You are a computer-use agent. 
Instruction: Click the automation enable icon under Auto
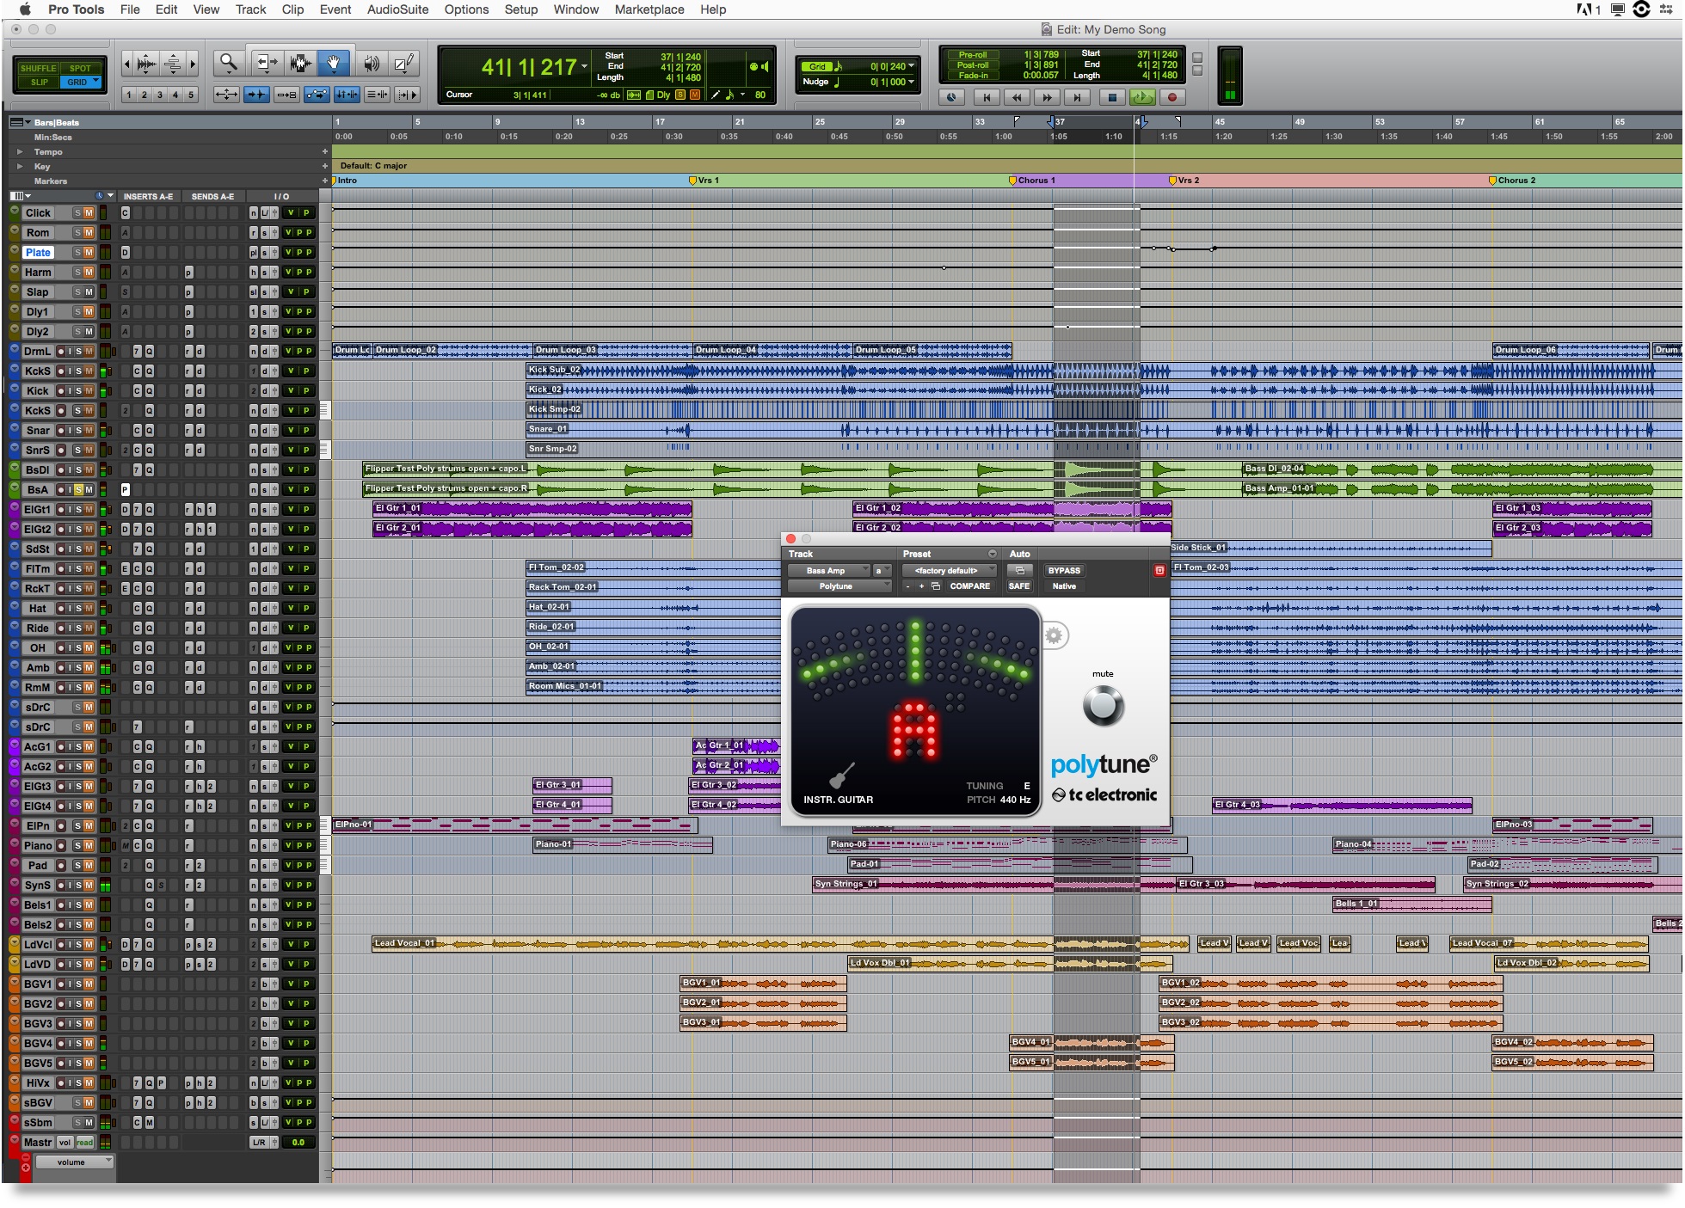[x=1019, y=570]
